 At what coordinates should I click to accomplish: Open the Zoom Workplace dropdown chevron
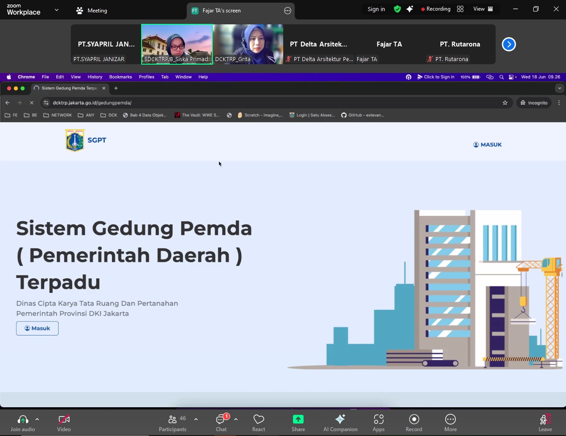click(57, 10)
